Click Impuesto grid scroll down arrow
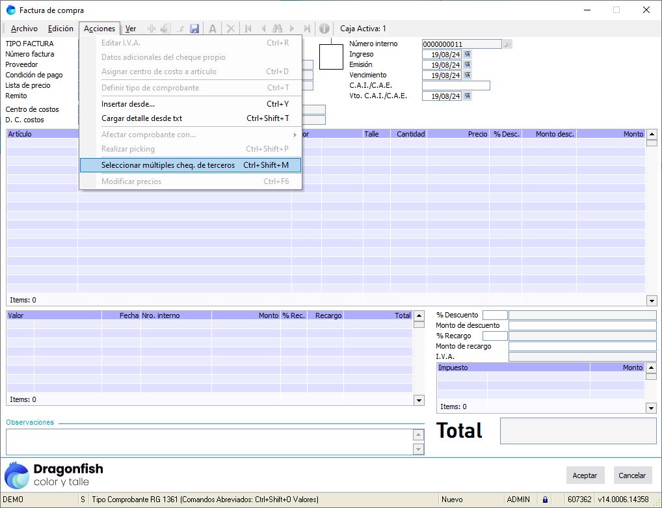 (651, 408)
